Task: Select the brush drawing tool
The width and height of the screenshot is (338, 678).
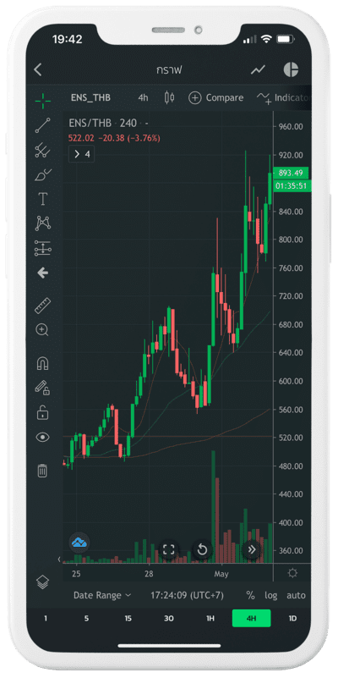Action: pyautogui.click(x=42, y=174)
